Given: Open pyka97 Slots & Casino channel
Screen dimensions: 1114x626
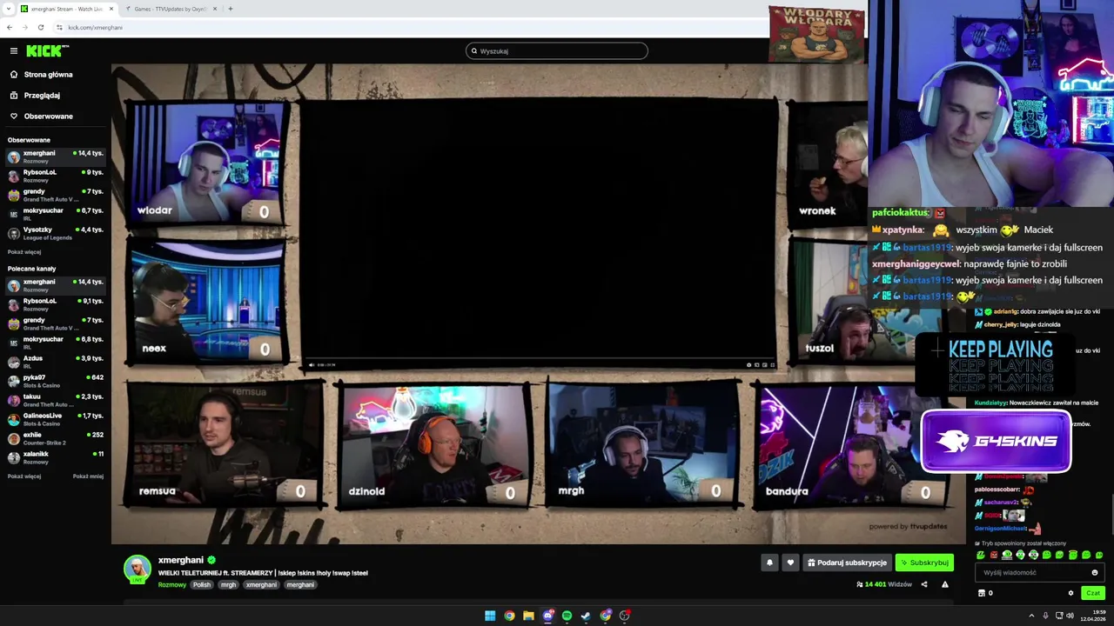Looking at the screenshot, I should pyautogui.click(x=56, y=381).
